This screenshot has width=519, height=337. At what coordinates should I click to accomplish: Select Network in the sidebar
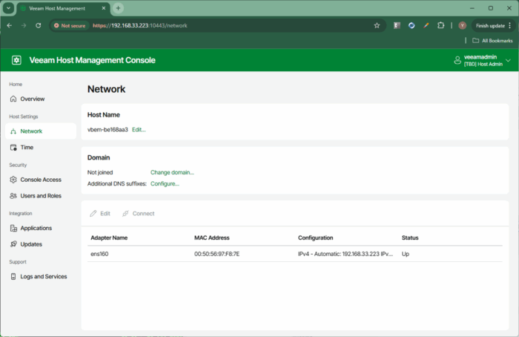[41, 131]
